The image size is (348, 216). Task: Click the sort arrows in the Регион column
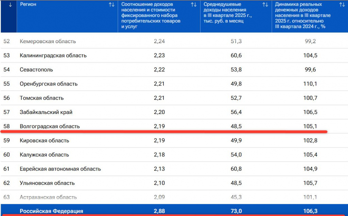[x=111, y=5]
